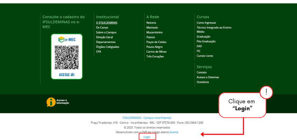This screenshot has width=297, height=140.
Task: Open Reitoria under A Rede
Action: (151, 23)
